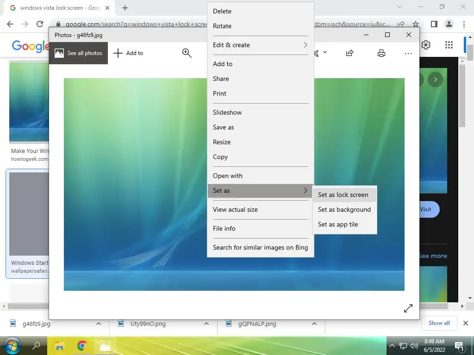474x355 pixels.
Task: Click the taskbar search magnifier
Action: coord(36,346)
